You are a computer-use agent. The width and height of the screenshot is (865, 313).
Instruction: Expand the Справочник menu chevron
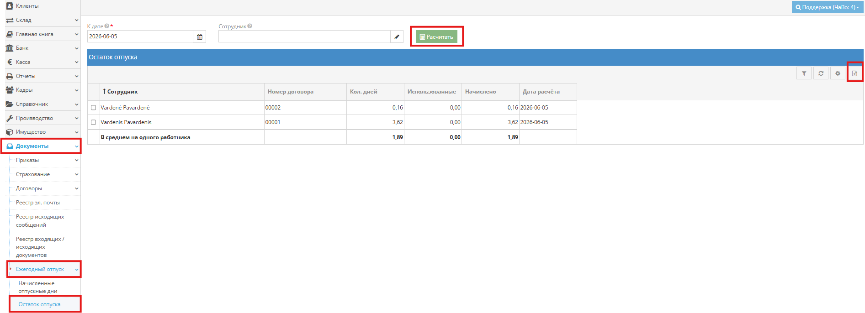[x=76, y=104]
